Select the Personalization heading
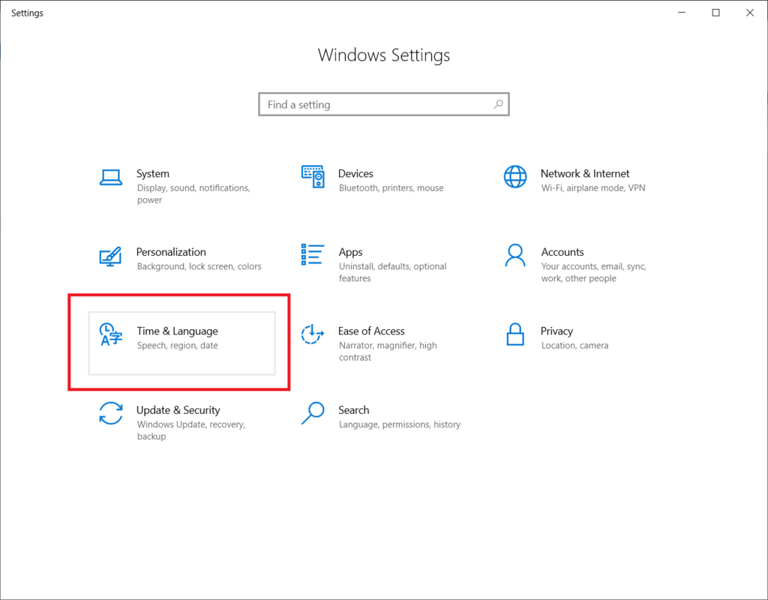Screen dimensions: 768x600 click(x=171, y=252)
